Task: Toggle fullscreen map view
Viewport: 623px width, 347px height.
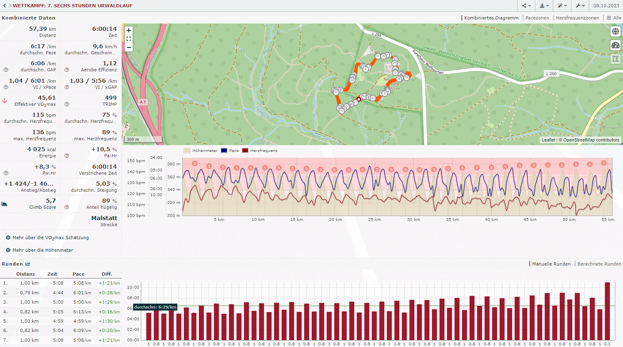Action: [129, 39]
